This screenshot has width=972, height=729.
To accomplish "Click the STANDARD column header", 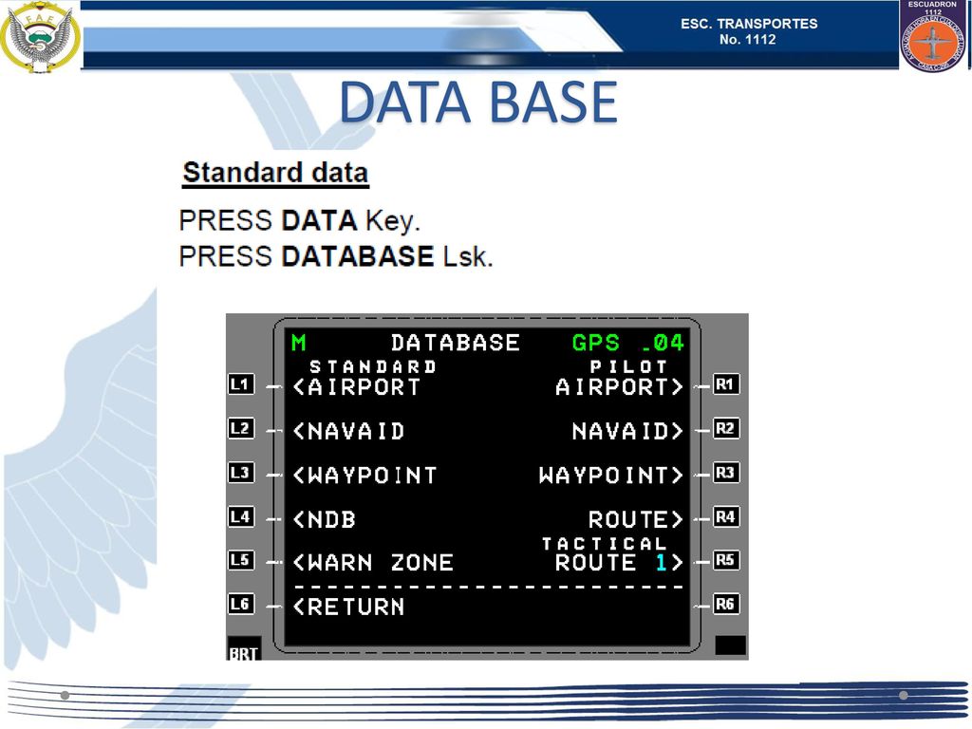I will 372,366.
